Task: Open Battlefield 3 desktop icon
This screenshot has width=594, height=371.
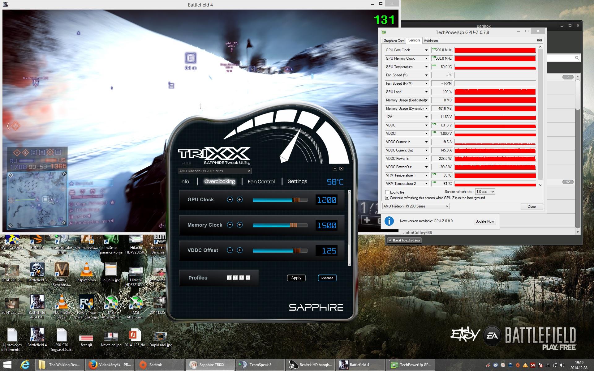Action: pos(37,272)
